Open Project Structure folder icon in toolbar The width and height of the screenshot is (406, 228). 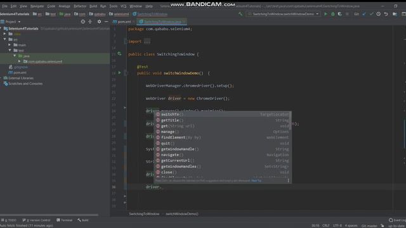click(395, 14)
